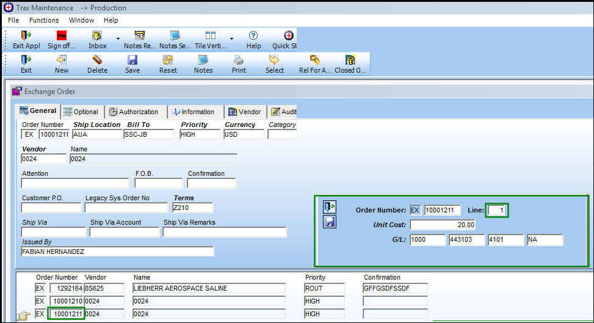594x323 pixels.
Task: Click the Attention input field
Action: click(x=75, y=184)
